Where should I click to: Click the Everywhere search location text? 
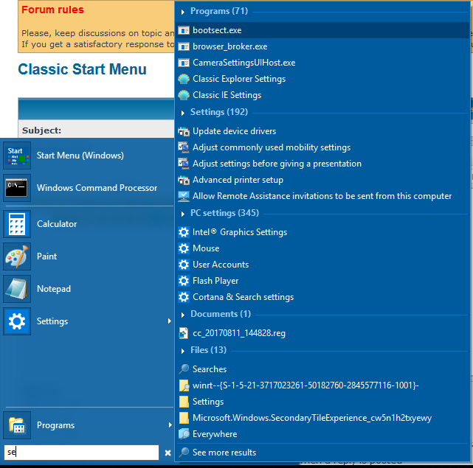tap(215, 434)
